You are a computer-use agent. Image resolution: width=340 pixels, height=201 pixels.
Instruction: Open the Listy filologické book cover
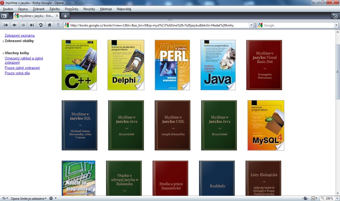(x=263, y=178)
